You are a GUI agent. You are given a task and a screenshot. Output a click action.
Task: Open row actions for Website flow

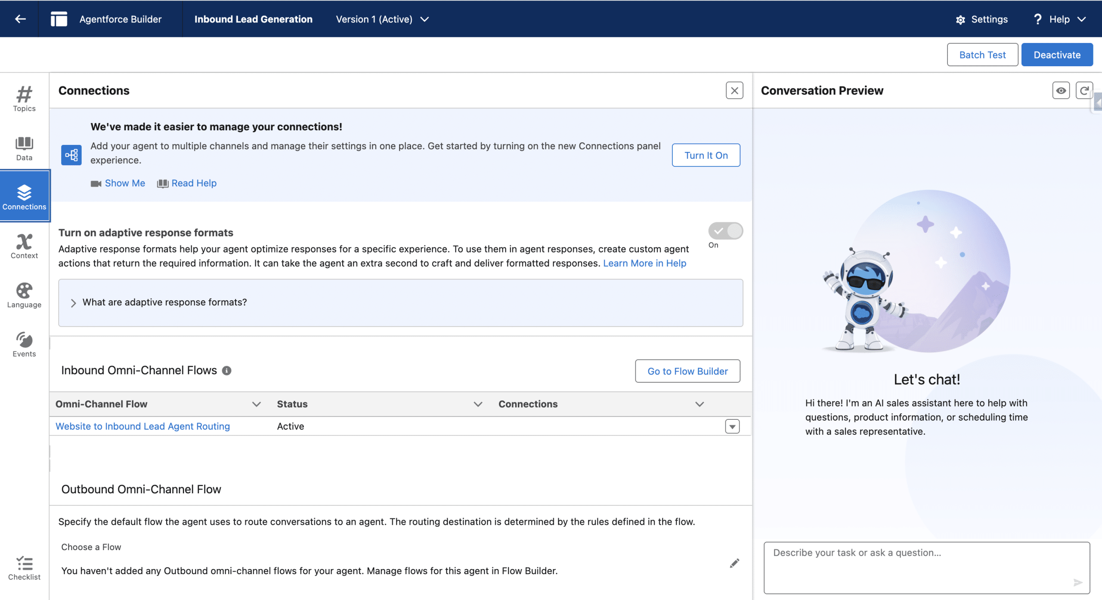[x=732, y=426]
